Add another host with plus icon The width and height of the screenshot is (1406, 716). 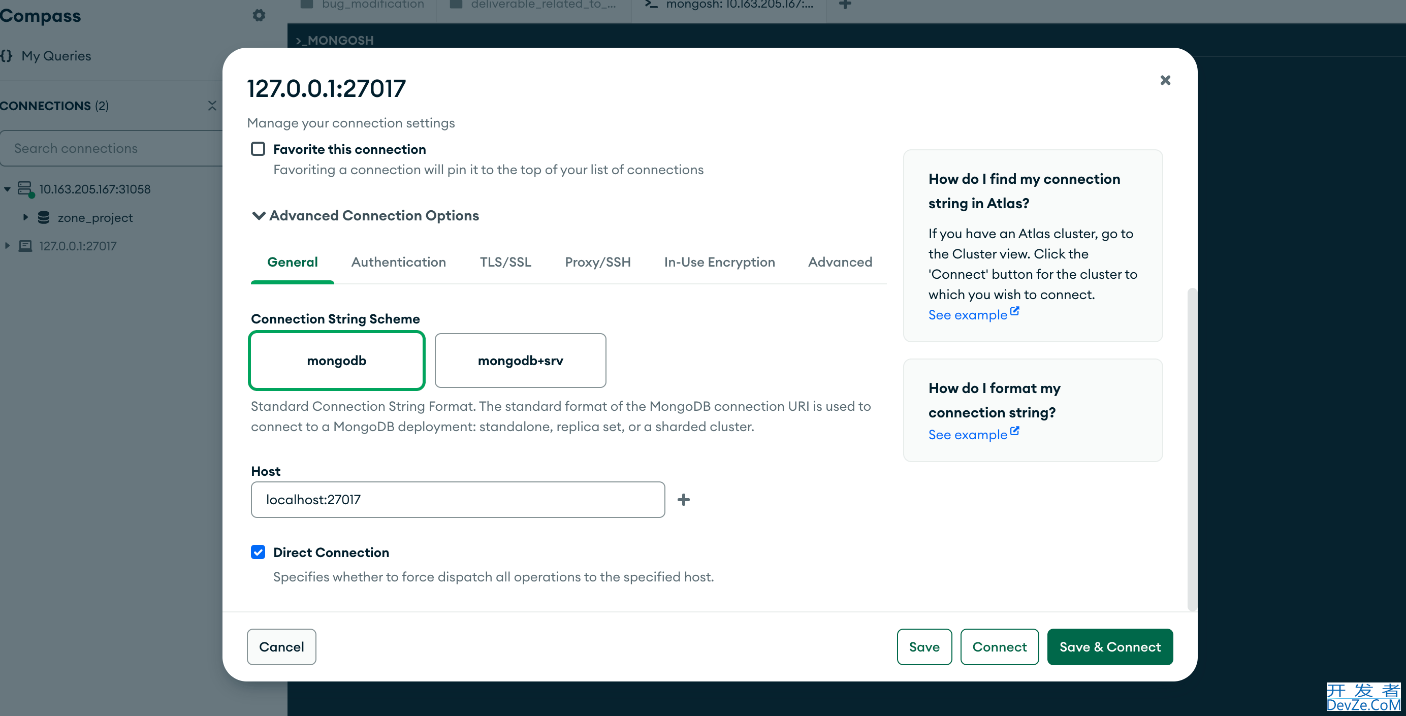pyautogui.click(x=683, y=499)
